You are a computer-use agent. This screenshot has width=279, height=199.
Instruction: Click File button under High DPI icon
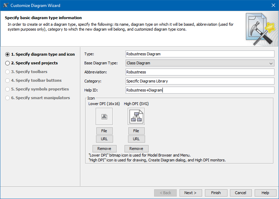coord(136,131)
